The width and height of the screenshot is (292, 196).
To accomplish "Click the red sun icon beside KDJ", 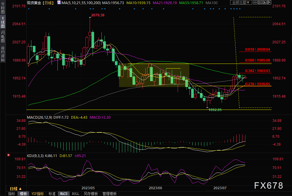I will click(x=9, y=155).
